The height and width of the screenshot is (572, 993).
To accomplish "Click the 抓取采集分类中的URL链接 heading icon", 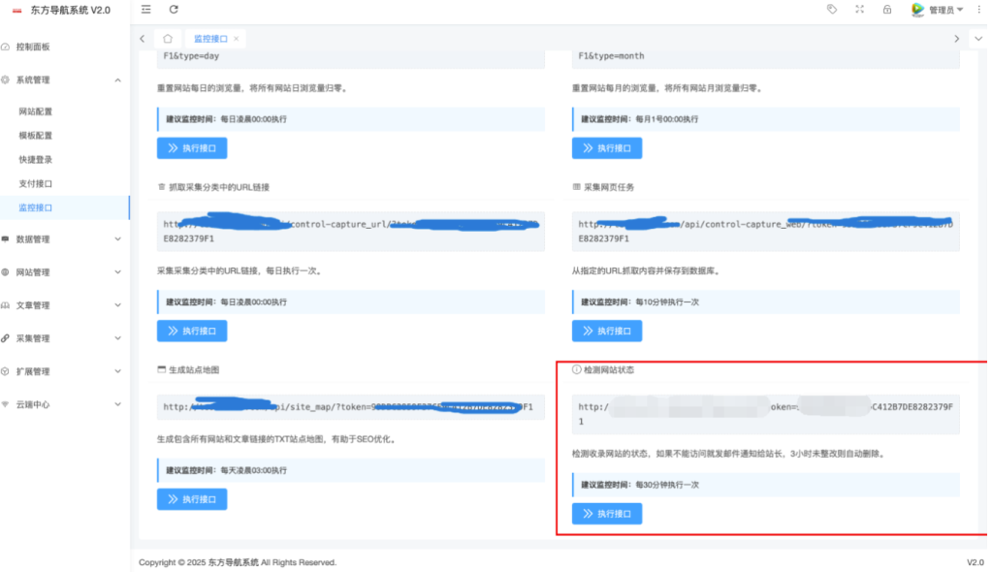I will (162, 187).
